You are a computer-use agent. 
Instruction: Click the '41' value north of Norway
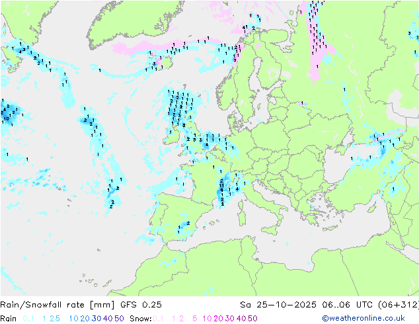[x=245, y=27]
